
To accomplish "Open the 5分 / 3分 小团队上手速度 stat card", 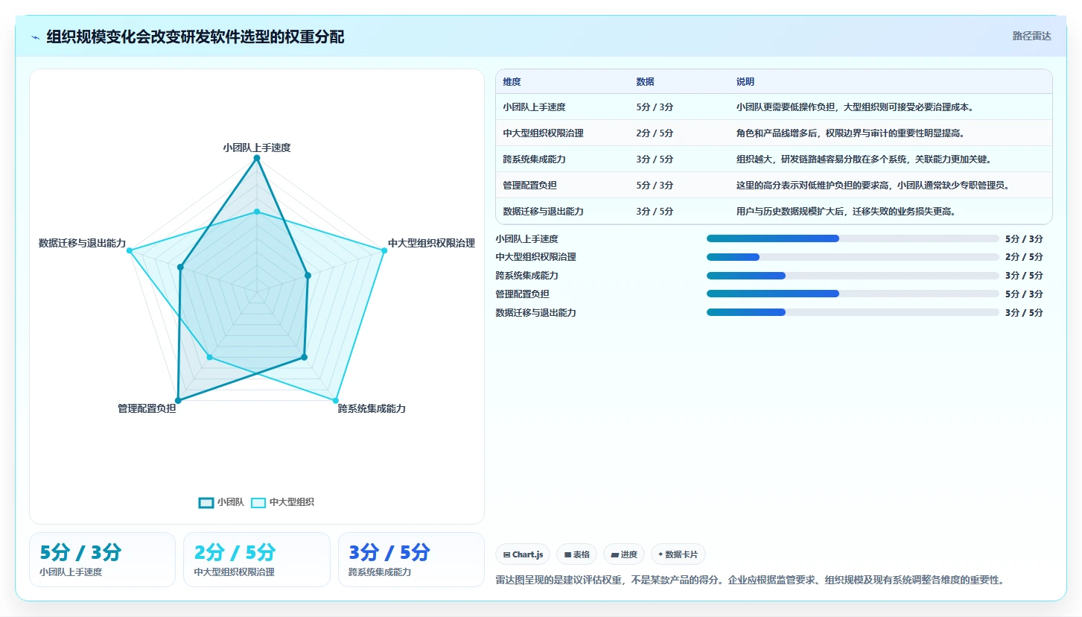I will (102, 560).
